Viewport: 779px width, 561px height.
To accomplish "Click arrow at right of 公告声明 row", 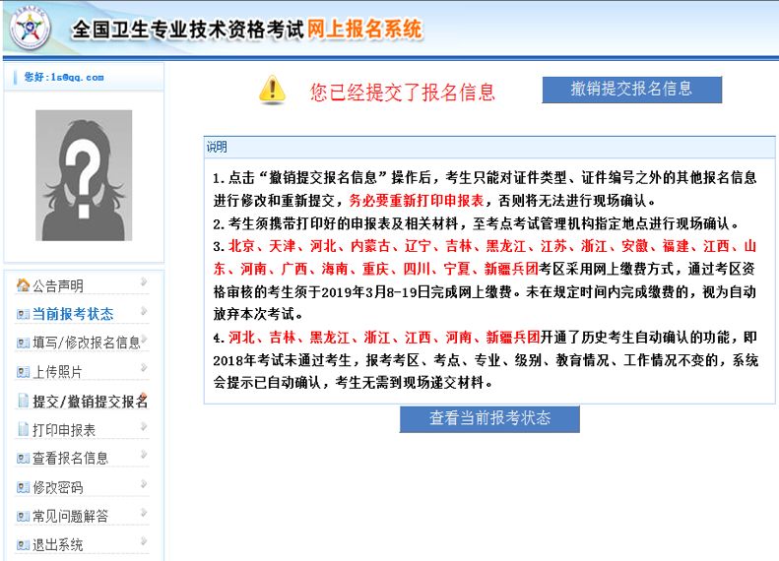I will (x=144, y=282).
